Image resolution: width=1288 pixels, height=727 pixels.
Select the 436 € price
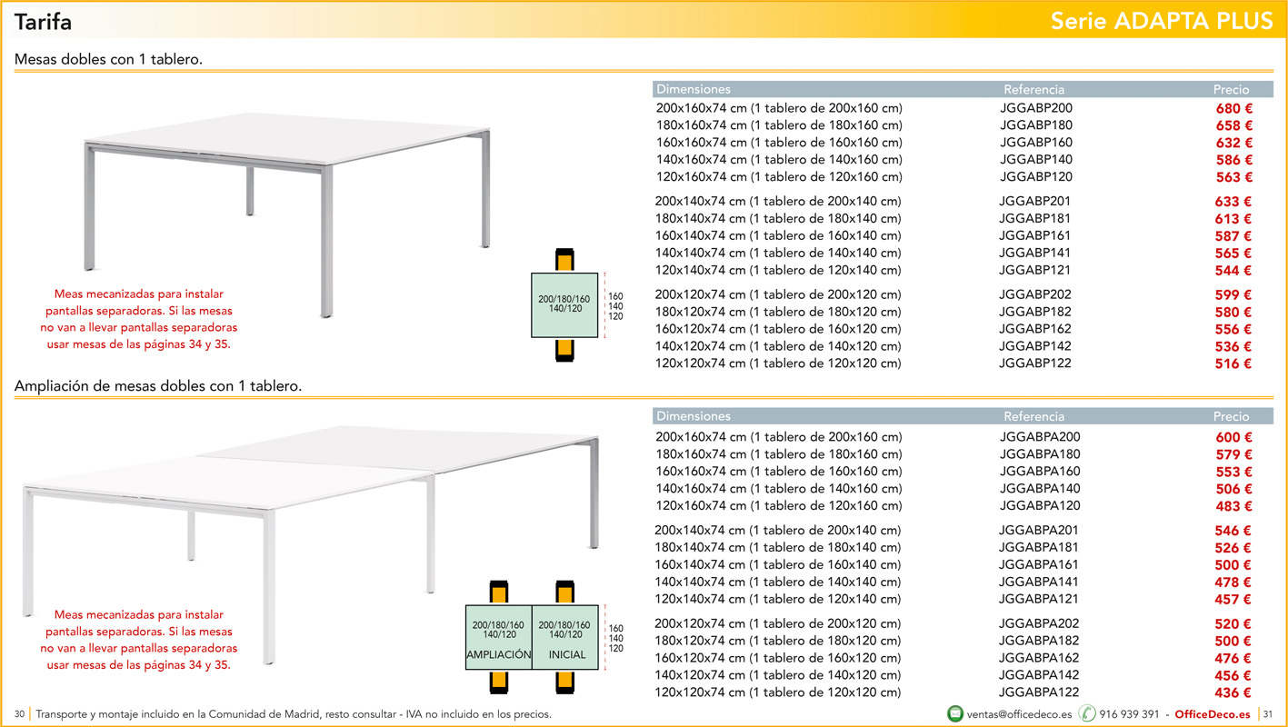pyautogui.click(x=1233, y=693)
